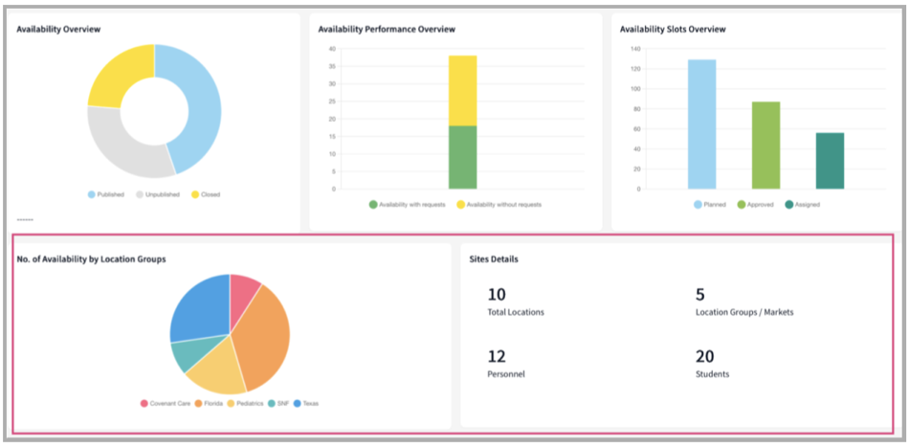The height and width of the screenshot is (448, 909).
Task: Toggle the Assigned legend item
Action: point(801,204)
